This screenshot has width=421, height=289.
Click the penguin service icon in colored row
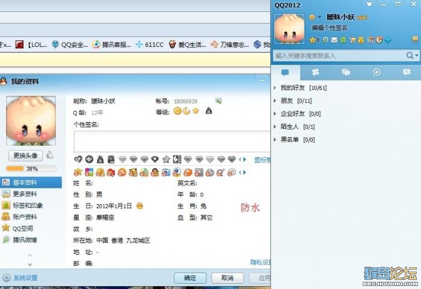pos(155,172)
